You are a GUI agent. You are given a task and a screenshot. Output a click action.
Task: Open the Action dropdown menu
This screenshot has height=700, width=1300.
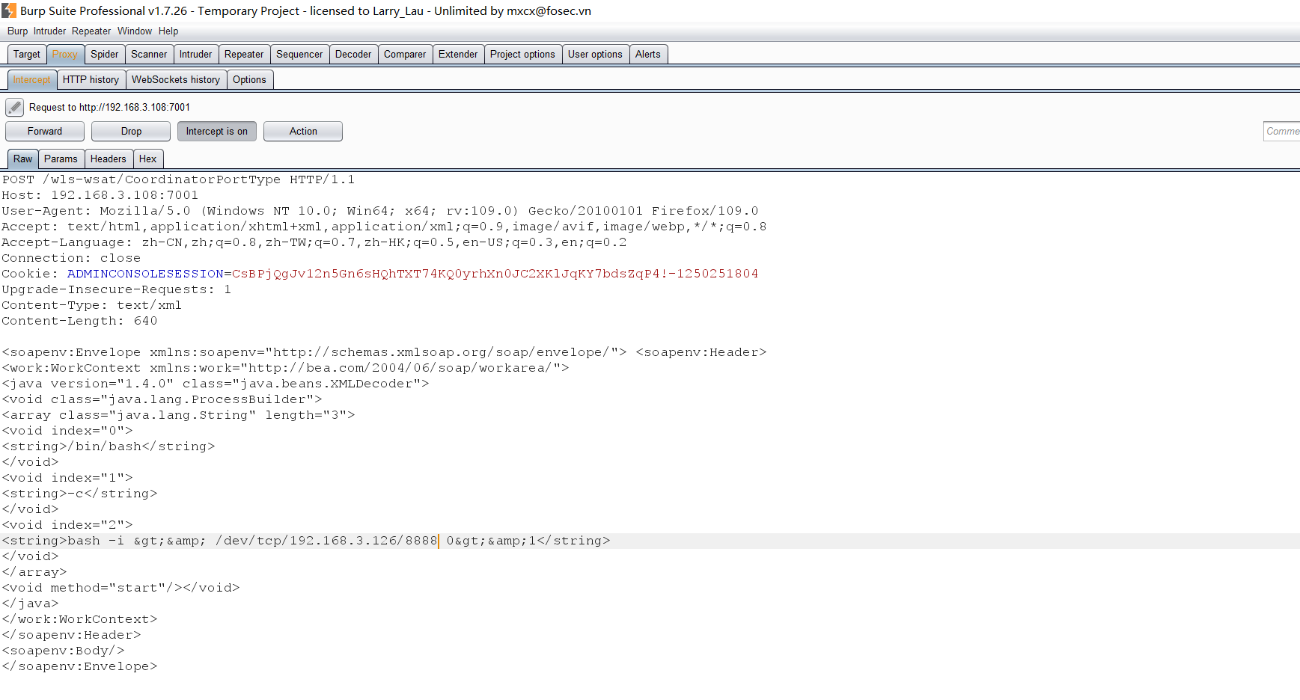303,132
